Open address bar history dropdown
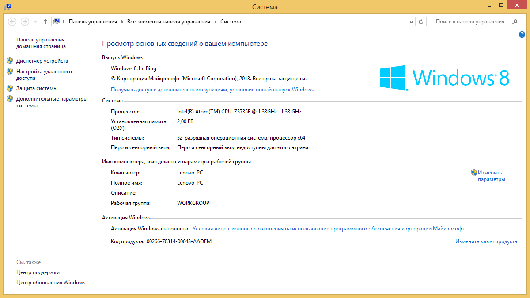Screen dimensions: 530x298 pos(411,22)
